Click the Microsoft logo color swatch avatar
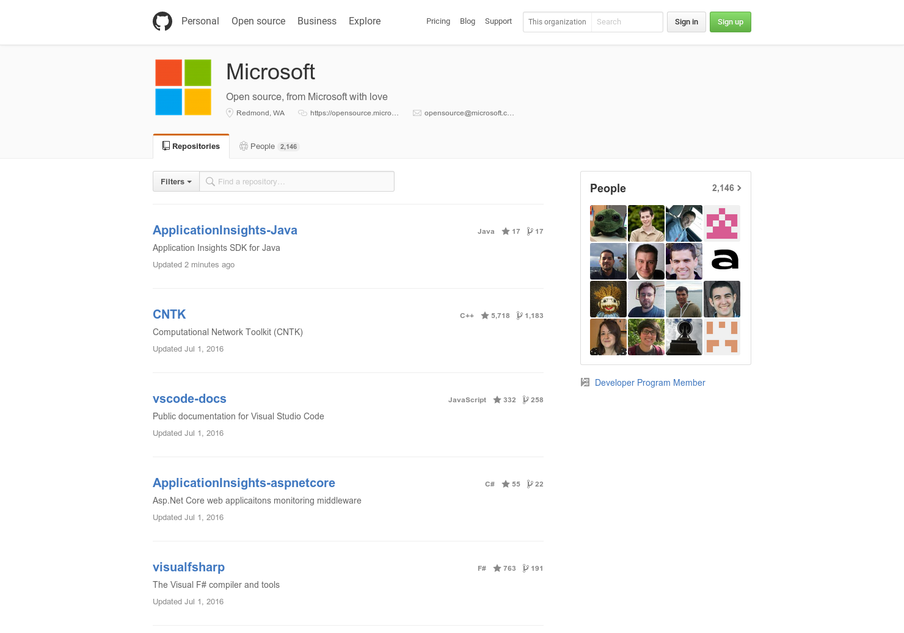This screenshot has width=904, height=633. (x=183, y=87)
